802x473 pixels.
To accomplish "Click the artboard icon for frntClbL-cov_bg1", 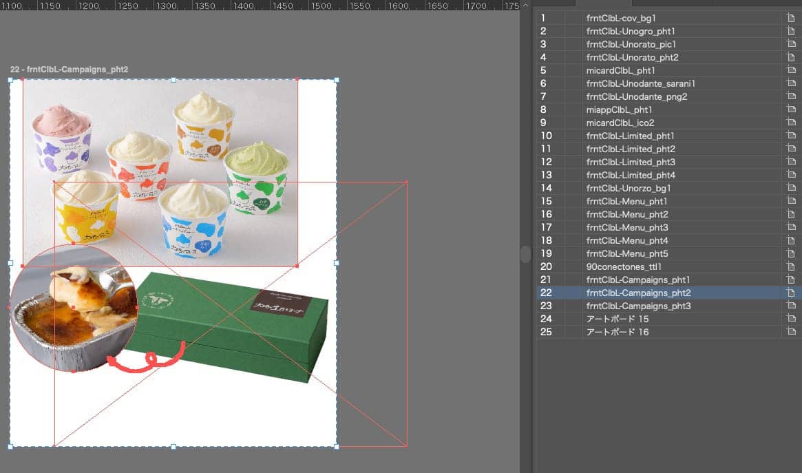I will tap(791, 18).
